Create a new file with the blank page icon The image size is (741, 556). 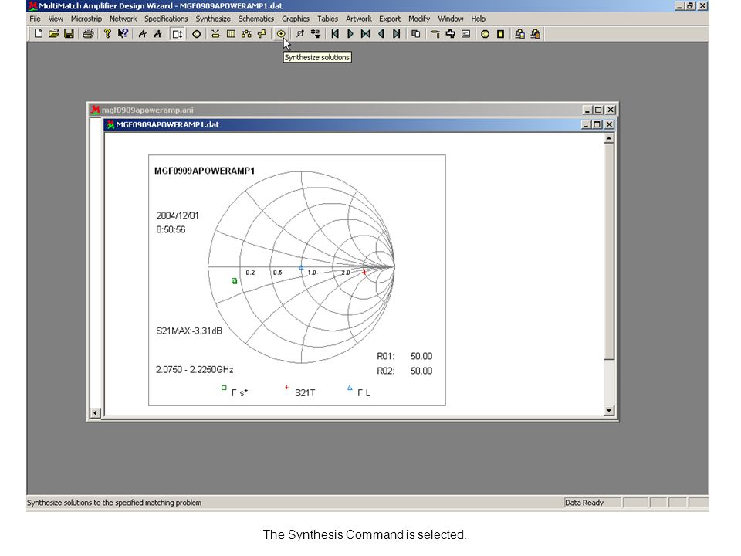39,34
